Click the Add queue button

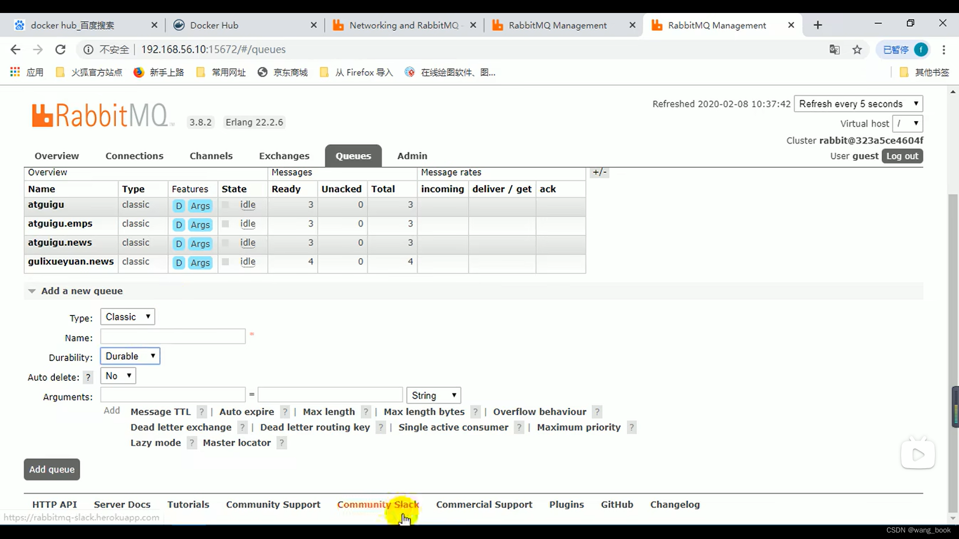click(x=52, y=469)
